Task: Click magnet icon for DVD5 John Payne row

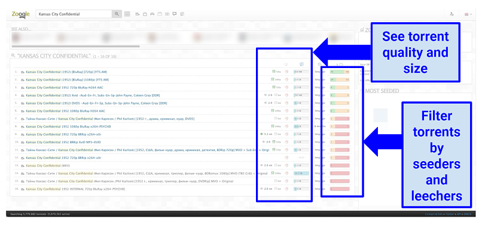Action: (x=286, y=103)
